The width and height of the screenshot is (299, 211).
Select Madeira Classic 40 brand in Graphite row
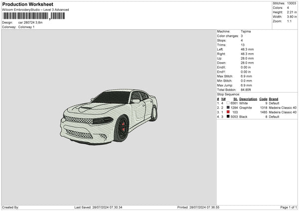click(x=283, y=108)
